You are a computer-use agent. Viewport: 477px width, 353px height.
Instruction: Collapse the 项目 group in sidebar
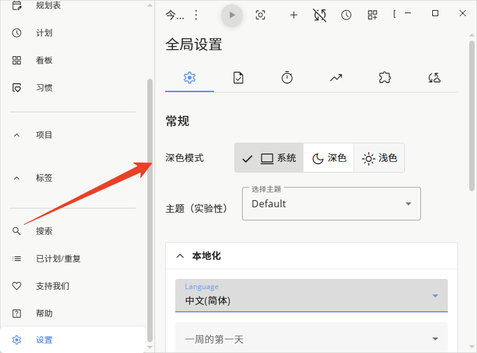(x=17, y=135)
